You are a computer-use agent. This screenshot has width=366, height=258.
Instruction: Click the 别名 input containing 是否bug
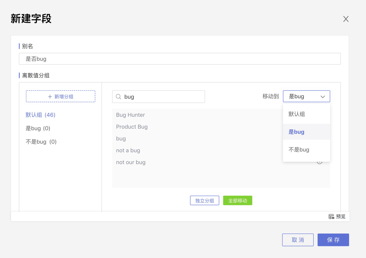[x=179, y=59]
